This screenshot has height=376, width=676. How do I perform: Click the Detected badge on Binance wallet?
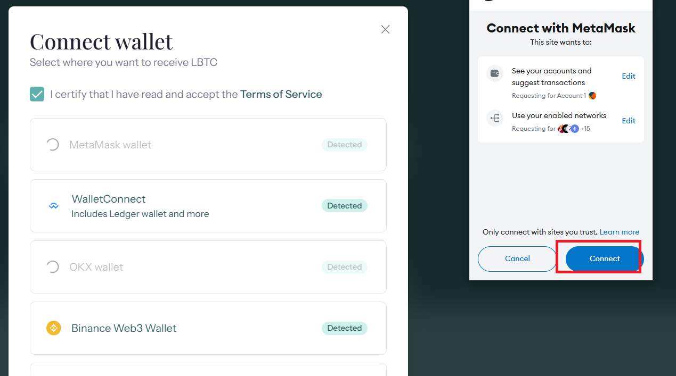tap(344, 328)
